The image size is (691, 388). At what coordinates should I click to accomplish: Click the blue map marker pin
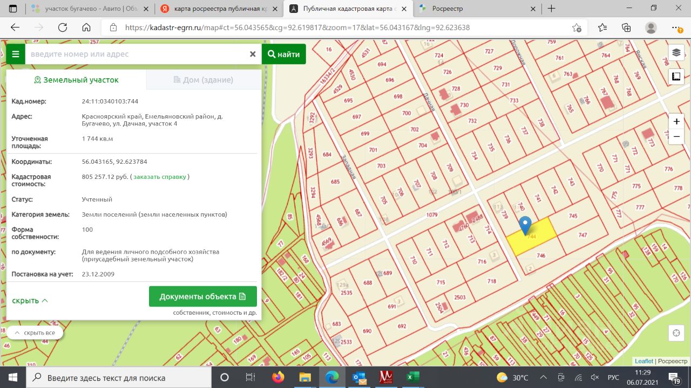pos(525,225)
